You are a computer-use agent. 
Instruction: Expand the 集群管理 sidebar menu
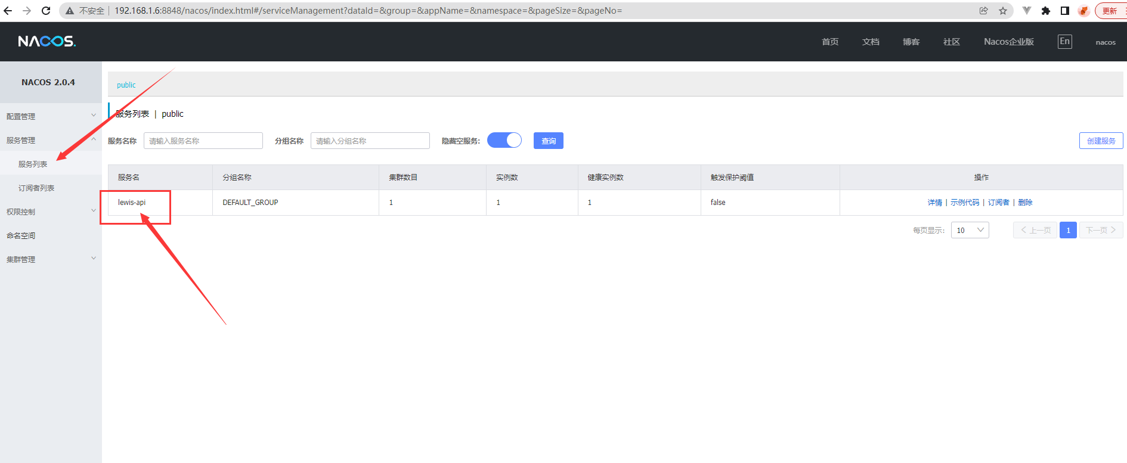(x=51, y=259)
